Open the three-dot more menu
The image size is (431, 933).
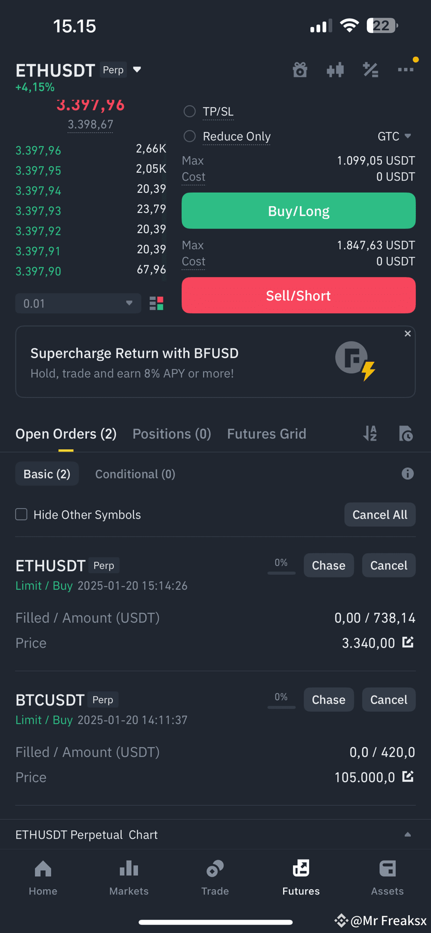coord(405,69)
